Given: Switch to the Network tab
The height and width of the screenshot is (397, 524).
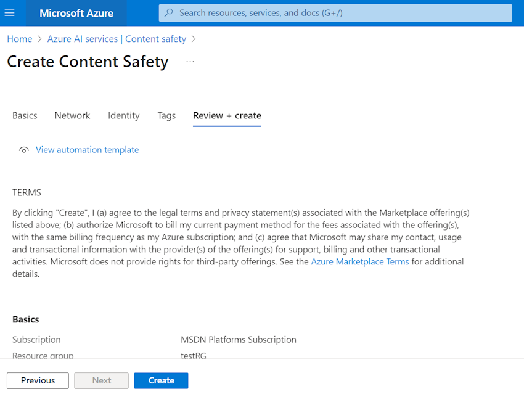Looking at the screenshot, I should [72, 115].
